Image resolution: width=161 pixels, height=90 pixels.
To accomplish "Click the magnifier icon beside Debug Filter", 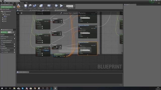I will 74,6.
